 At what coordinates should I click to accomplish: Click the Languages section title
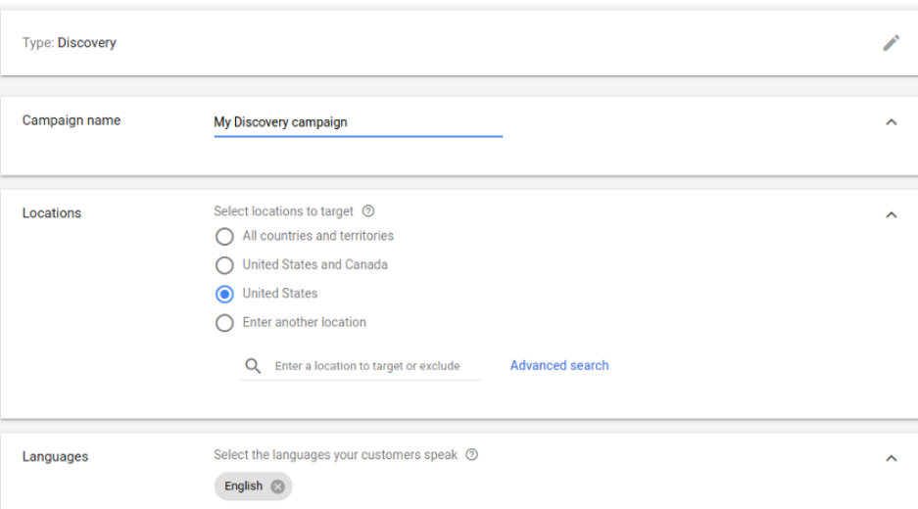click(x=55, y=456)
